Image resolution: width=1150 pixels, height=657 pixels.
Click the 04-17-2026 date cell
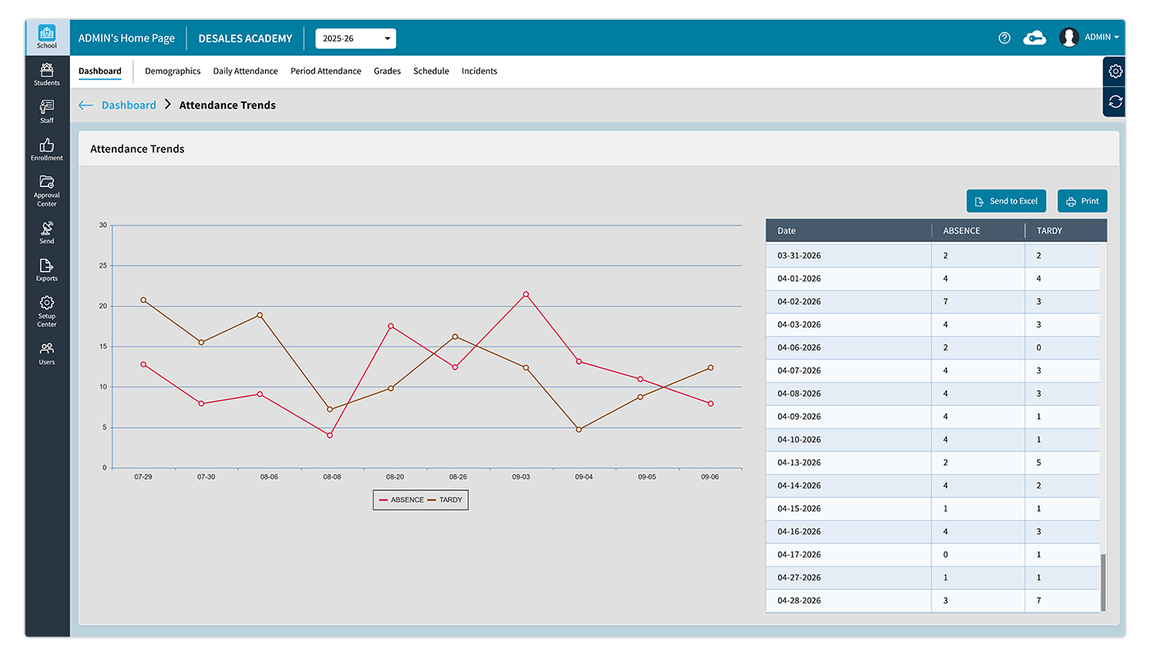coord(849,554)
